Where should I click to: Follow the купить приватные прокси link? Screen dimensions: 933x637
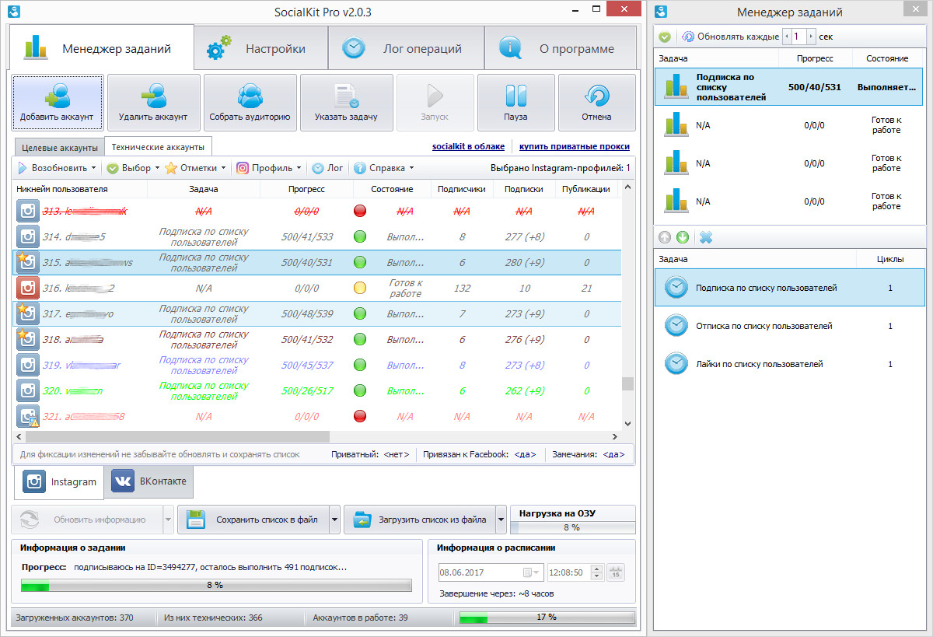tap(575, 146)
